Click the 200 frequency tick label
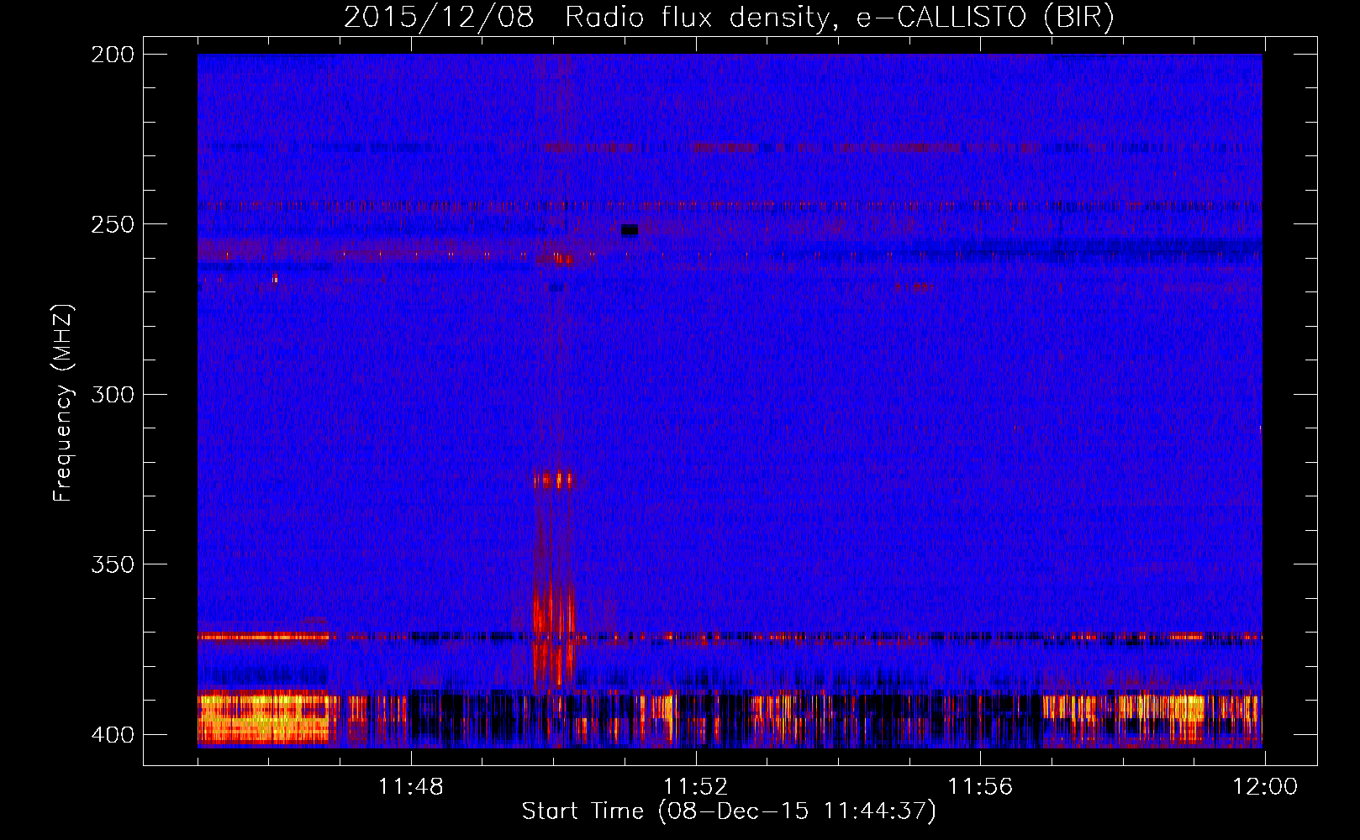This screenshot has height=840, width=1360. coord(113,55)
